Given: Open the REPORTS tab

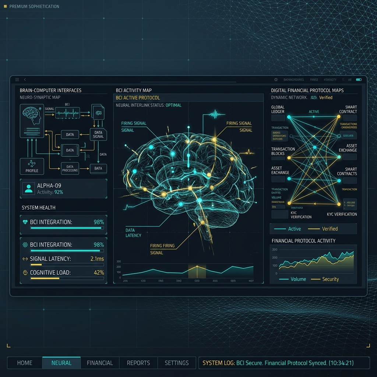Looking at the screenshot, I should coord(138,363).
